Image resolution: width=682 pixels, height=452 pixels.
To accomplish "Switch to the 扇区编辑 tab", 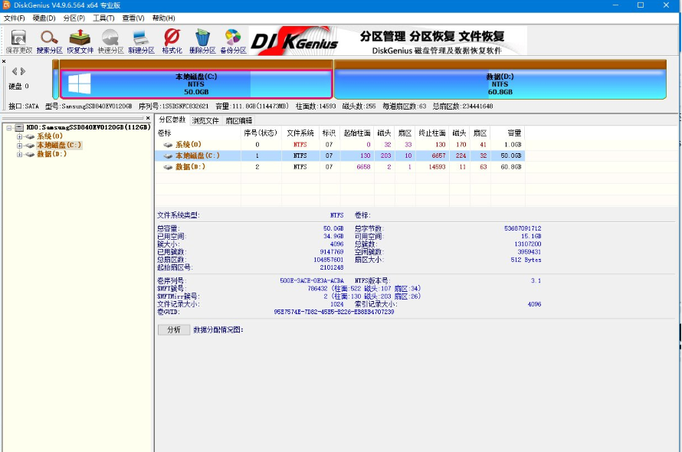I will pyautogui.click(x=239, y=120).
